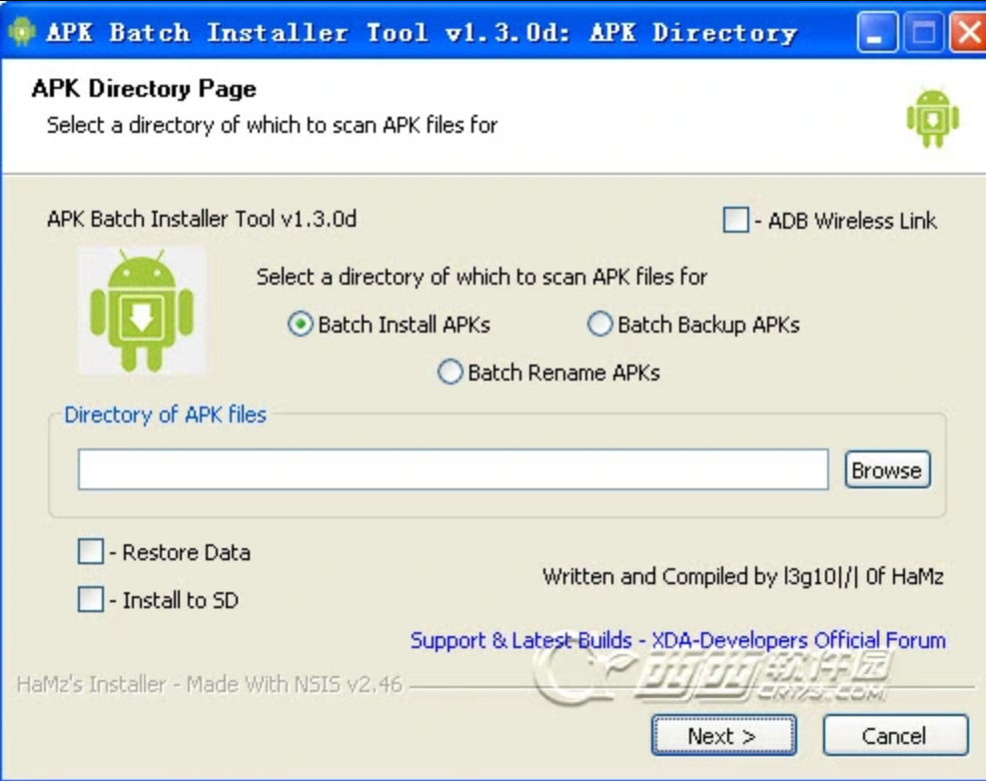Click the Cancel button

(895, 735)
